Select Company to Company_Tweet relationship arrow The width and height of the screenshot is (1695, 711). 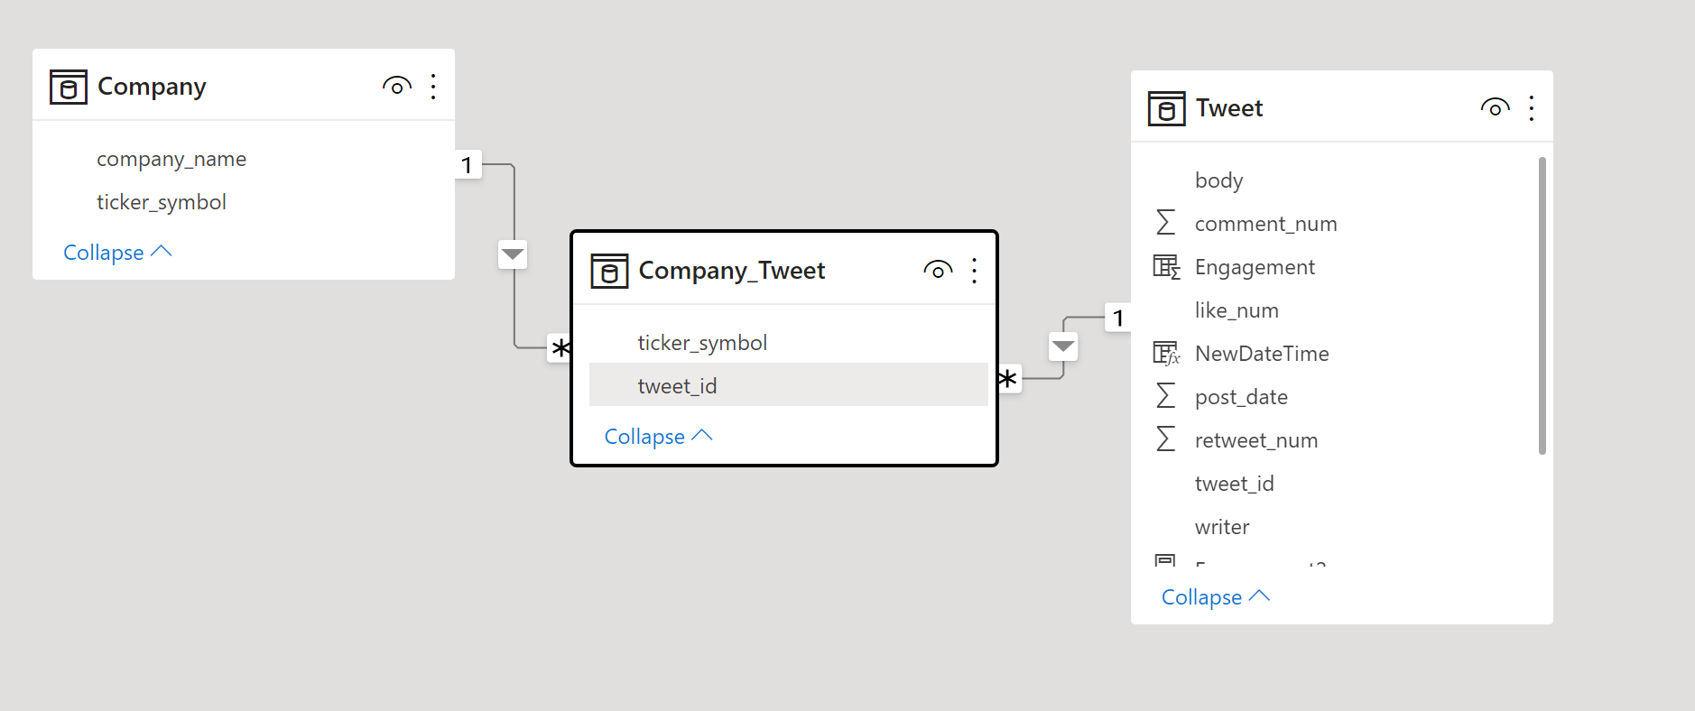click(x=513, y=254)
